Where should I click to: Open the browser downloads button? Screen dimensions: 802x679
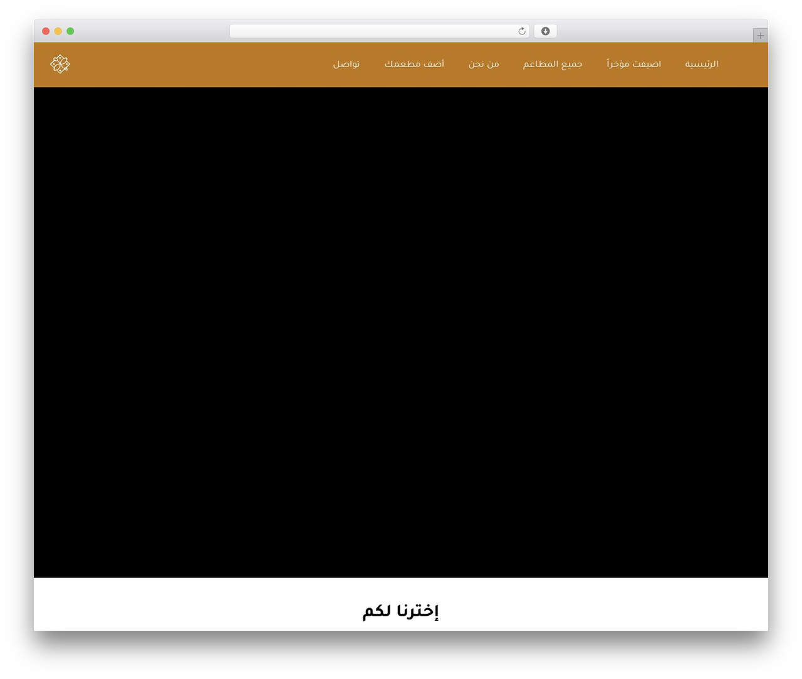(545, 31)
